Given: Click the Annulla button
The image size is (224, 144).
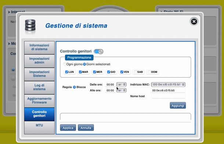Looking at the screenshot, I should click(86, 128).
